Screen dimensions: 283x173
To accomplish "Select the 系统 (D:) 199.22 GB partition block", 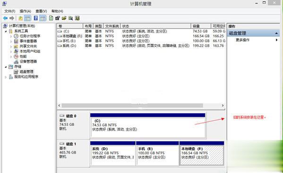I will [113, 153].
